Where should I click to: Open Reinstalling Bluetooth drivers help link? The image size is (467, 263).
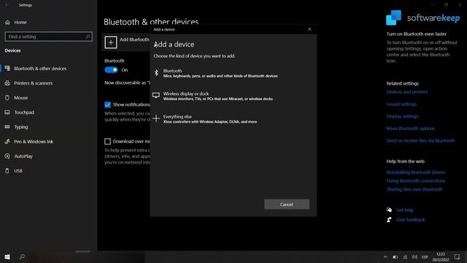coord(416,172)
